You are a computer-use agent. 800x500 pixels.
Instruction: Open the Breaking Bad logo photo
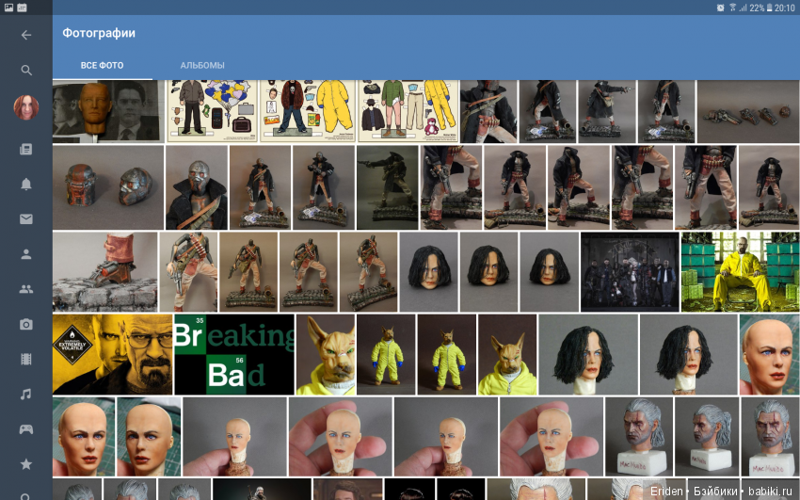tap(234, 354)
